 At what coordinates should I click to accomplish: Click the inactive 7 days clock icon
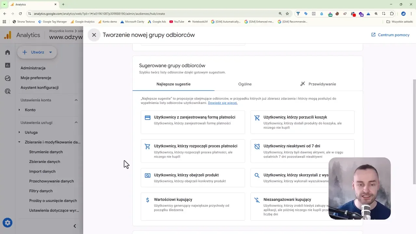tap(257, 147)
